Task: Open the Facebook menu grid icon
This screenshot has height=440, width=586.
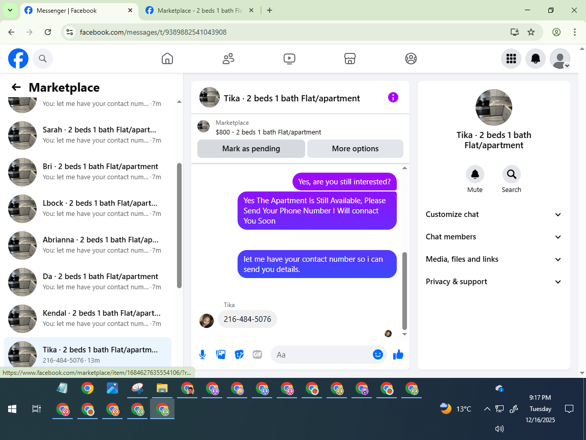Action: pyautogui.click(x=511, y=59)
